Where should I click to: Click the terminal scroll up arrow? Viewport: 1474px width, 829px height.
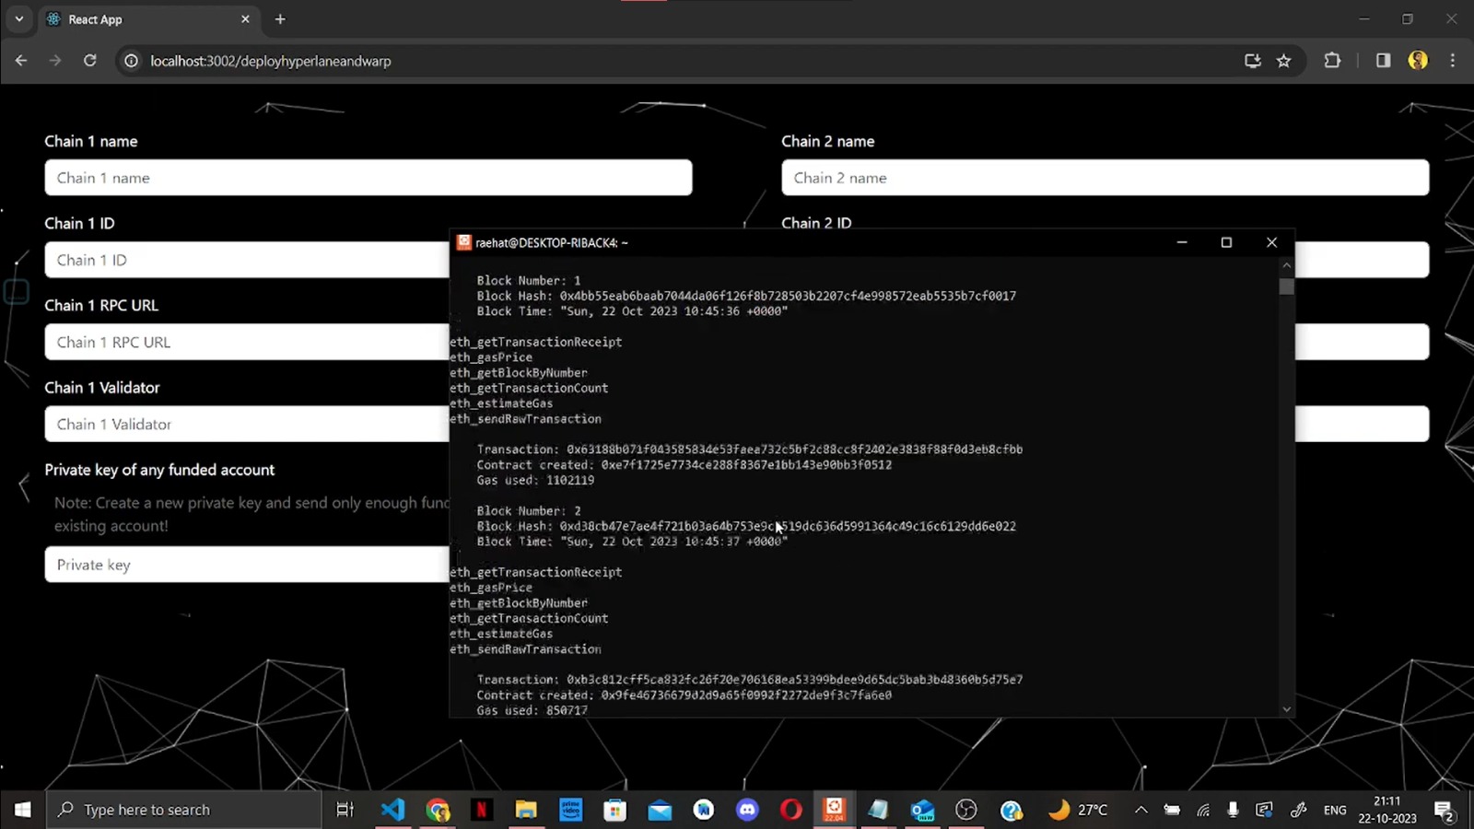click(x=1286, y=265)
